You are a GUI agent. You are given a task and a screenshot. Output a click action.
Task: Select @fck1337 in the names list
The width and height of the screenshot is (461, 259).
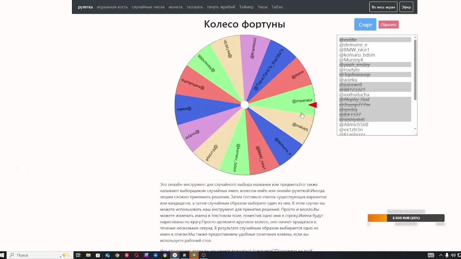[x=375, y=114]
